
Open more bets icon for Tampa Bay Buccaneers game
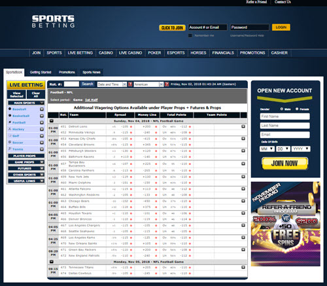pyautogui.click(x=243, y=164)
